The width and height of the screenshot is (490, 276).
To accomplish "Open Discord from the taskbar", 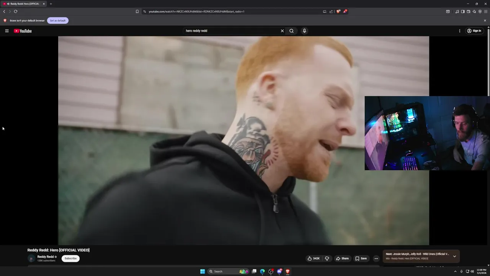I will (279, 271).
